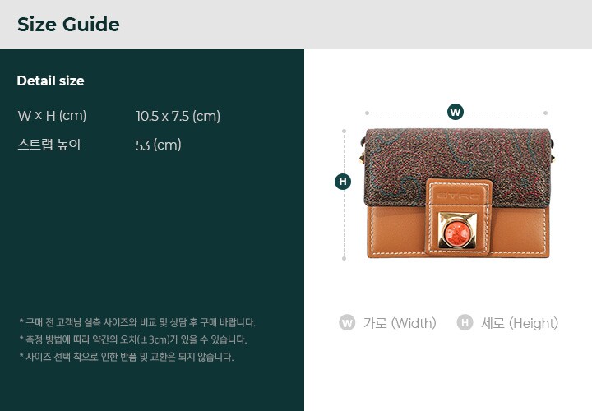Click the gray H legend icon
The width and height of the screenshot is (592, 411).
coord(465,323)
